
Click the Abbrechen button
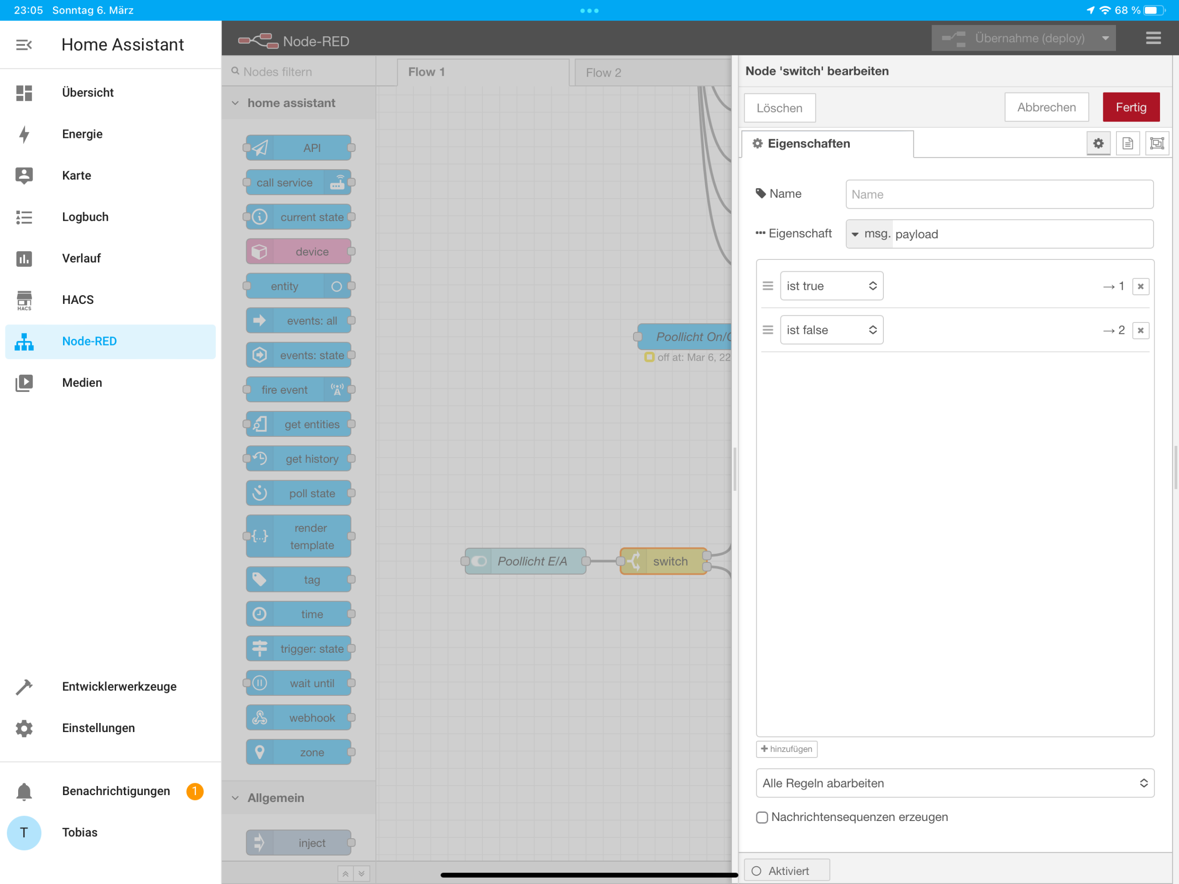1046,107
